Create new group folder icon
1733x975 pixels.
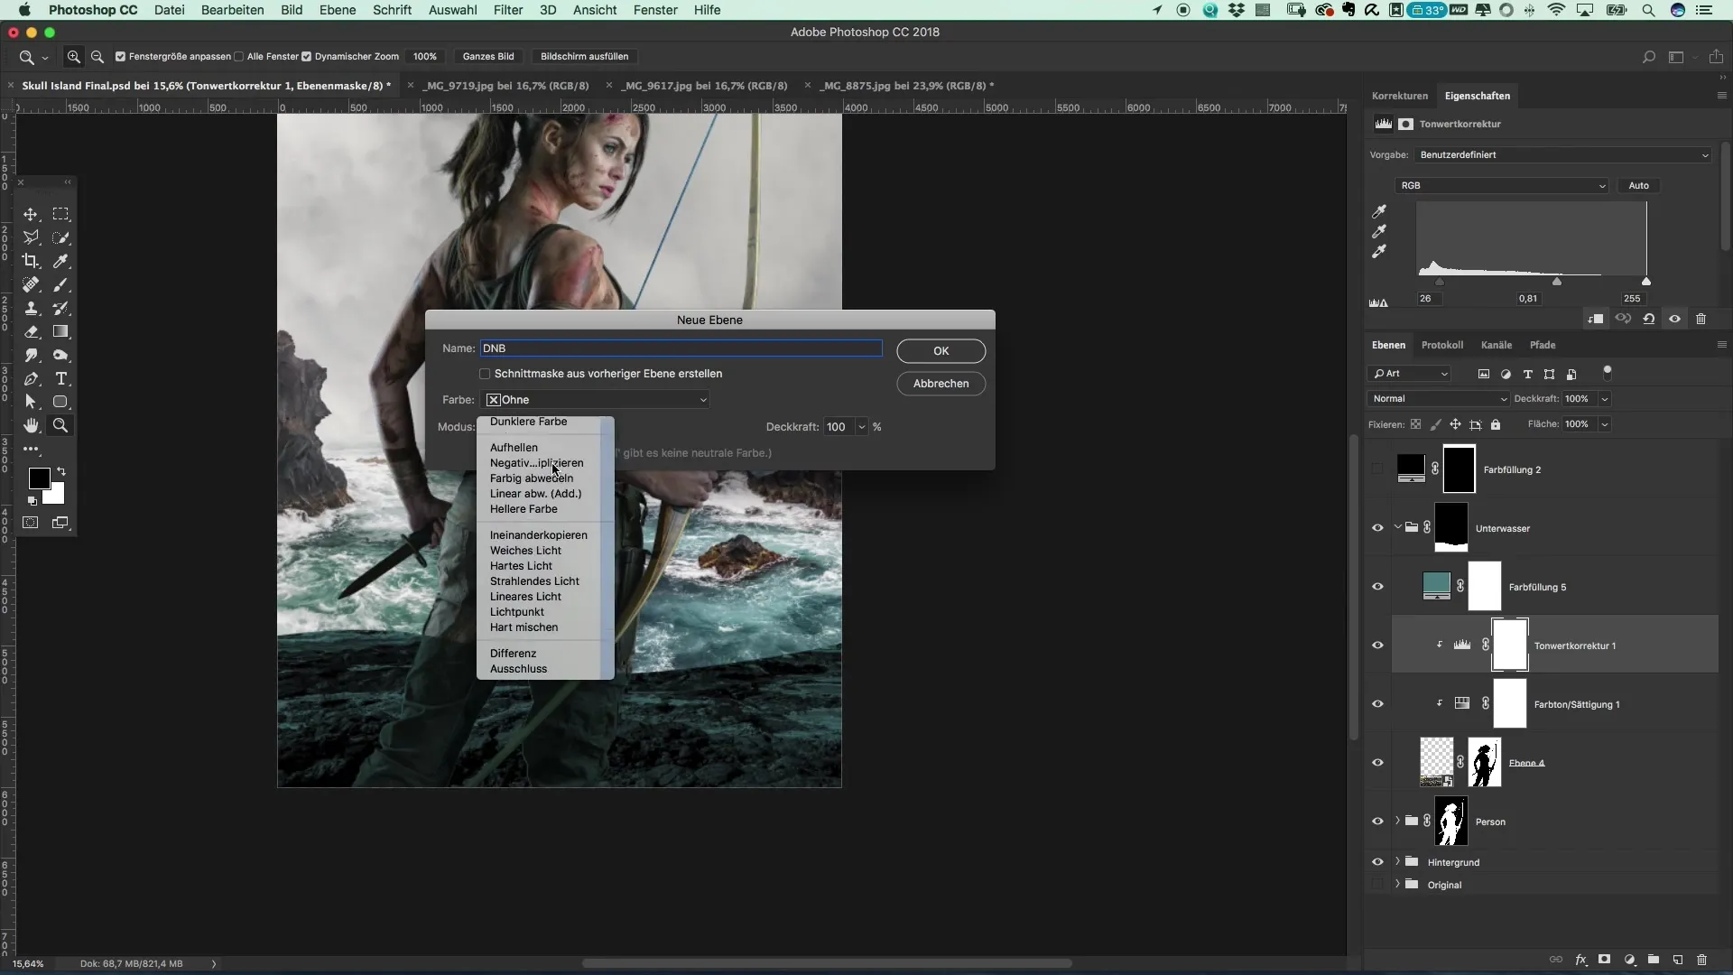tap(1653, 960)
